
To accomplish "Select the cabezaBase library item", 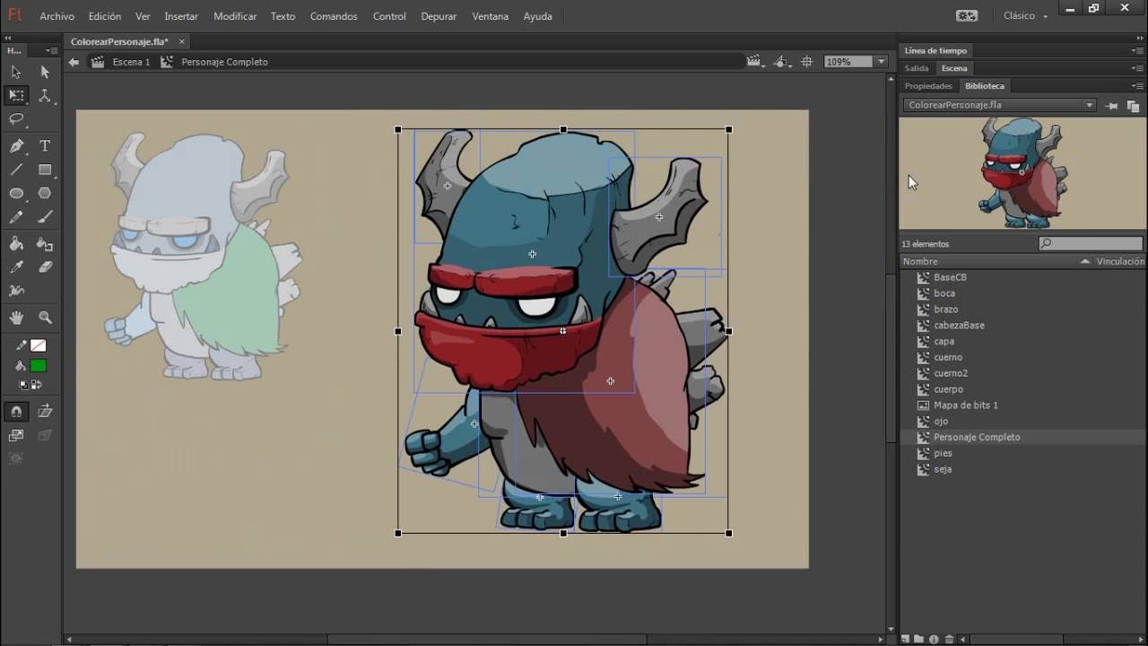I will point(959,326).
